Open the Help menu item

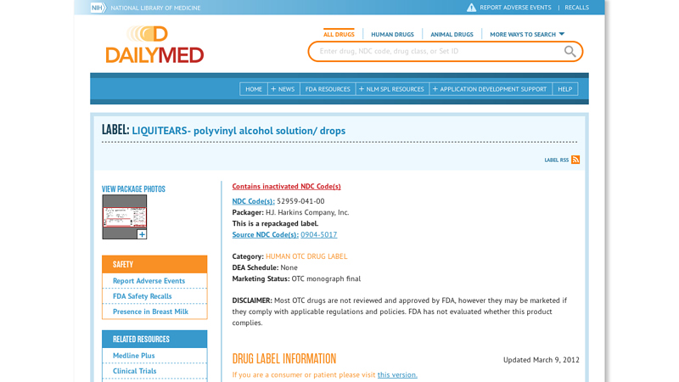[564, 89]
